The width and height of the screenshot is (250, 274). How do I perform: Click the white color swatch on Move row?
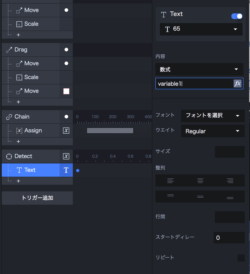point(66,91)
